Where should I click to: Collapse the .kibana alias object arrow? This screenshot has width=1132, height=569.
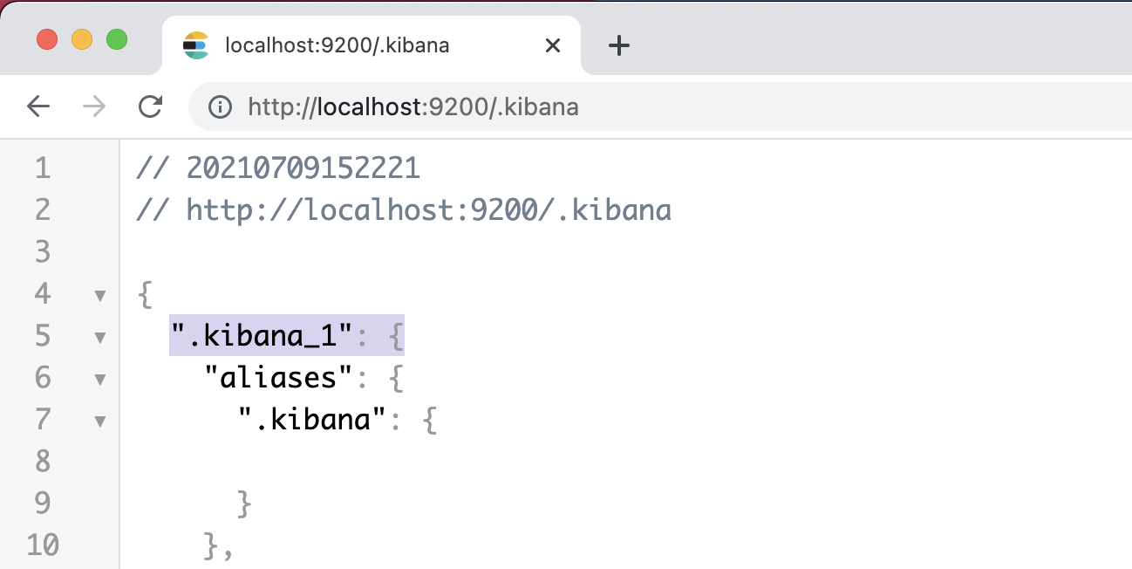(x=100, y=422)
